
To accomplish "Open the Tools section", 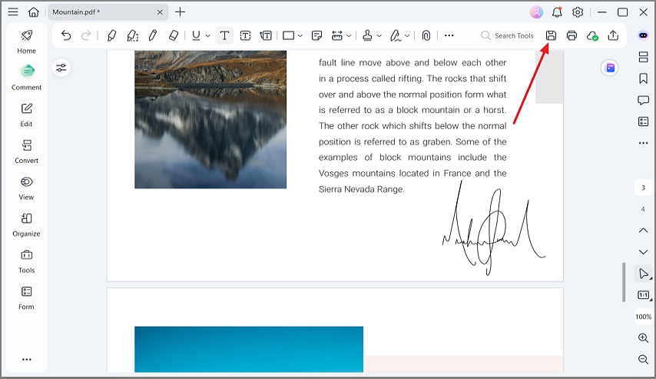I will click(x=26, y=261).
